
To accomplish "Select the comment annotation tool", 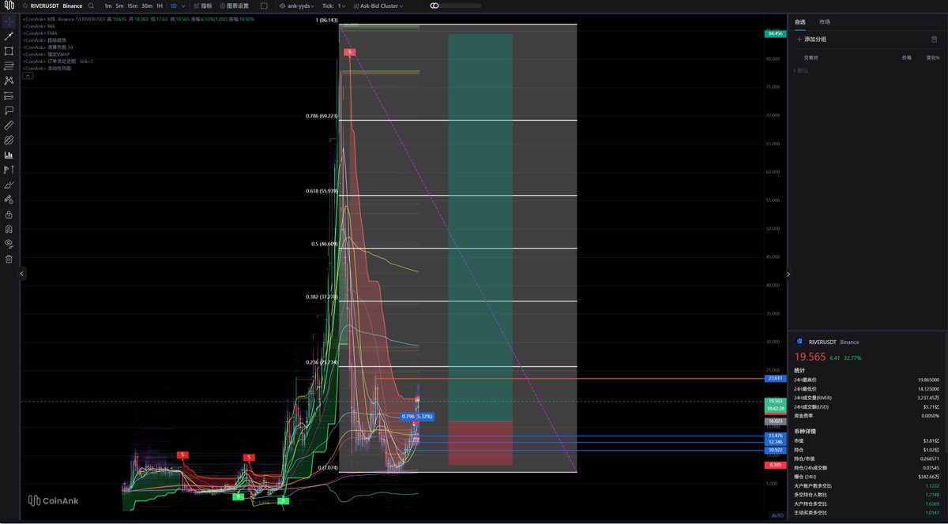I will 9,110.
